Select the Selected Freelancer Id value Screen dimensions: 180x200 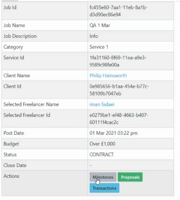tap(119, 118)
